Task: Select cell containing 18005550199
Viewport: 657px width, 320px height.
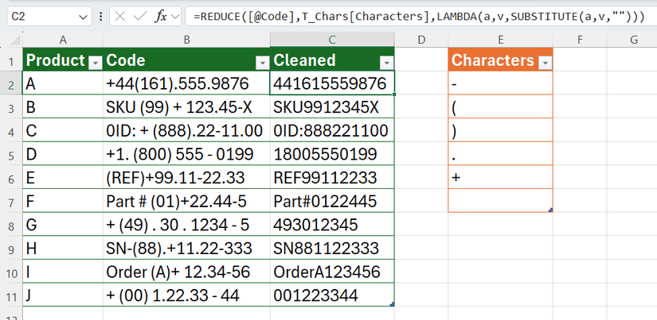Action: [332, 154]
